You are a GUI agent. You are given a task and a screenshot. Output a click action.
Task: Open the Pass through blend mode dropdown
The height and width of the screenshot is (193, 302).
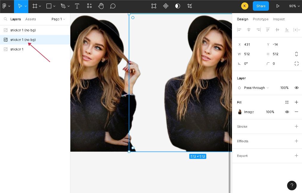click(256, 88)
